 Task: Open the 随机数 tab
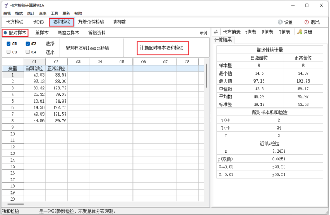pos(119,22)
